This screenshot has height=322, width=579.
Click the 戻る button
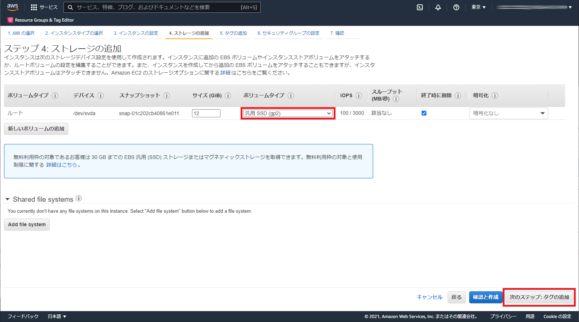tap(456, 297)
